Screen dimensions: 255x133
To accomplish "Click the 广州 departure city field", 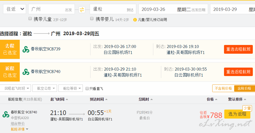I will pyautogui.click(x=52, y=9).
